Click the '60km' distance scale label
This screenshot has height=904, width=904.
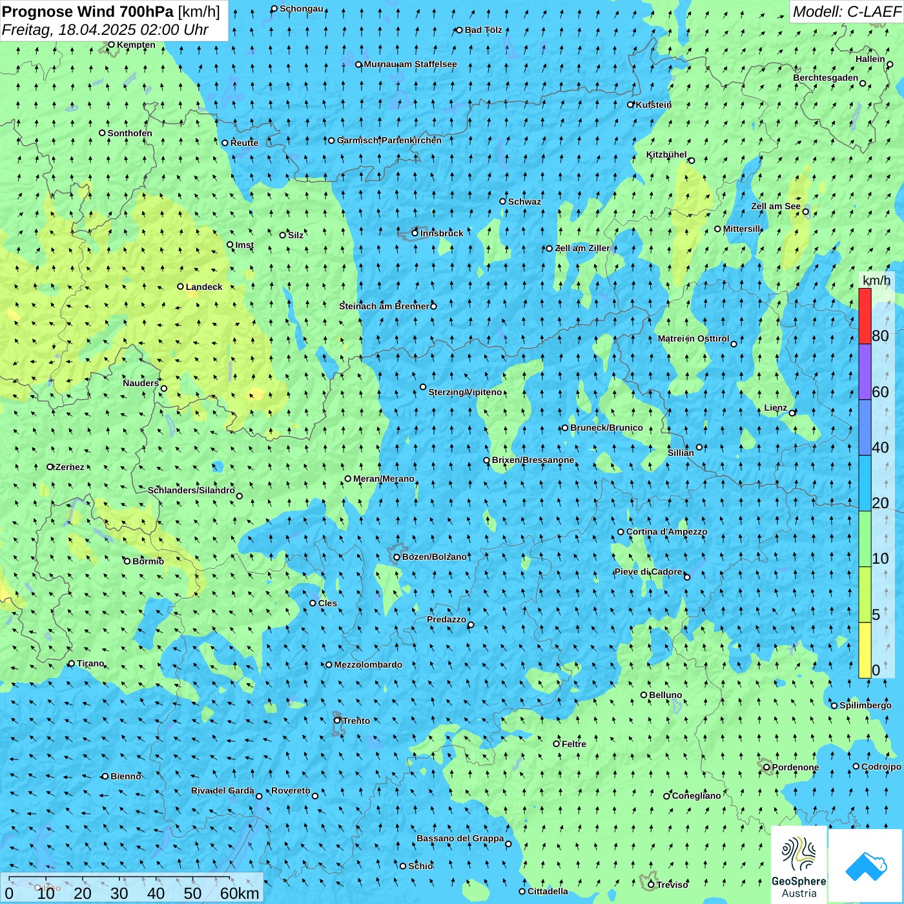pyautogui.click(x=240, y=894)
